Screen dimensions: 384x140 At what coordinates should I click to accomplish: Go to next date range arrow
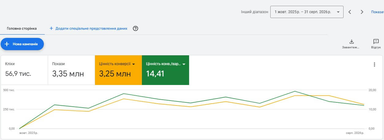tap(362, 12)
